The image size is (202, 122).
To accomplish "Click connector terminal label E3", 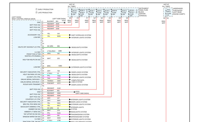I will pos(120,18).
